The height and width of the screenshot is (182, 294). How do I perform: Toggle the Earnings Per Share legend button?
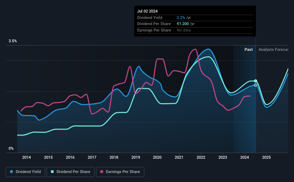click(120, 172)
